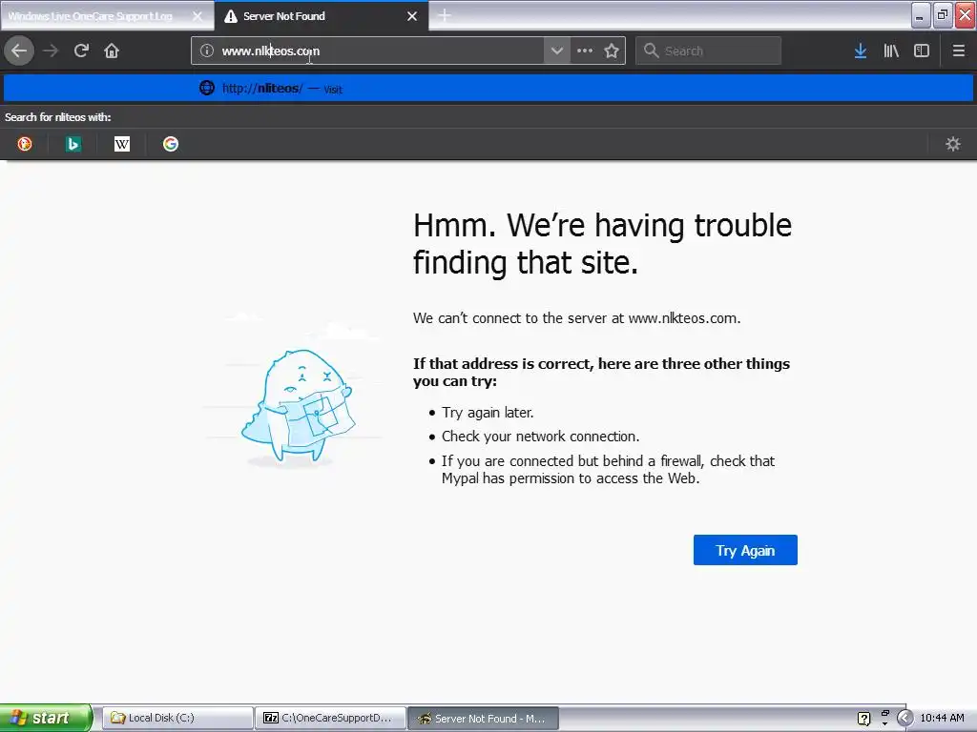Open the hamburger application menu
The height and width of the screenshot is (732, 977).
tap(959, 51)
